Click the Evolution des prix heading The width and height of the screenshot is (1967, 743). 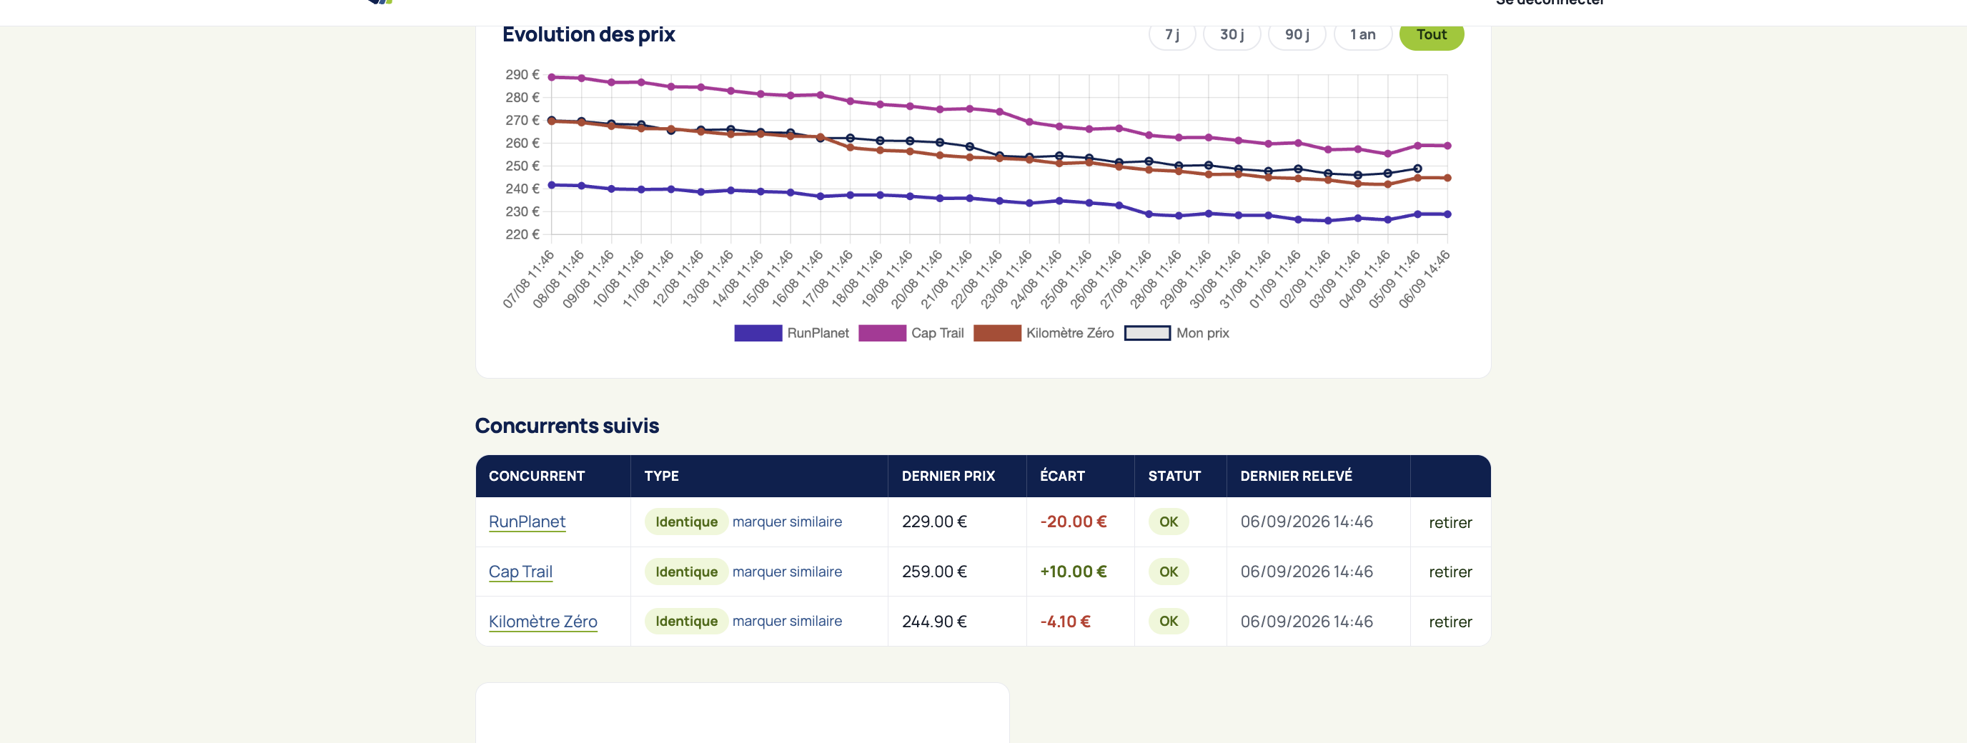coord(589,34)
